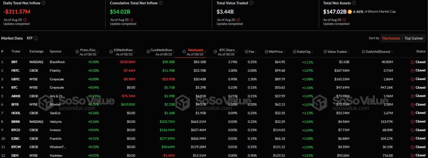Sort by CumNetInflow column header

(x=161, y=50)
